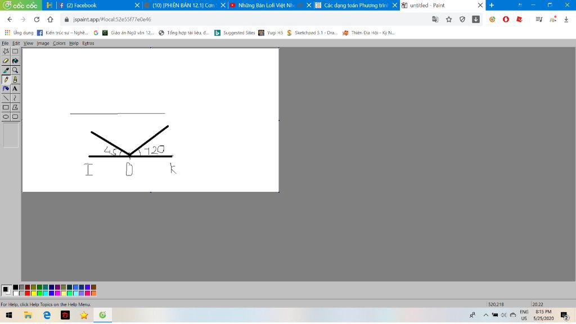Open the translate page icon
Viewport: 576px width, 324px height.
click(435, 20)
